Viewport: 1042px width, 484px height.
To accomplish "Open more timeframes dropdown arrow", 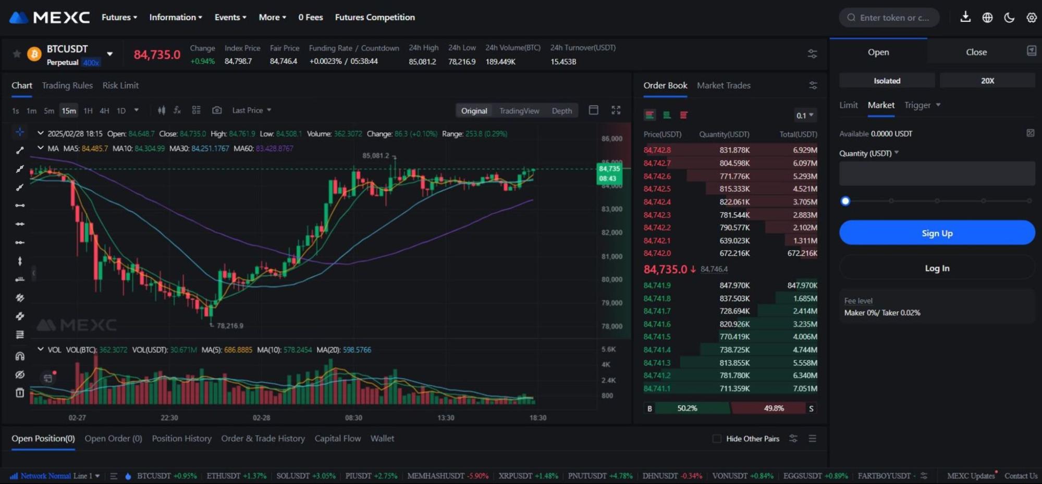I will (136, 110).
